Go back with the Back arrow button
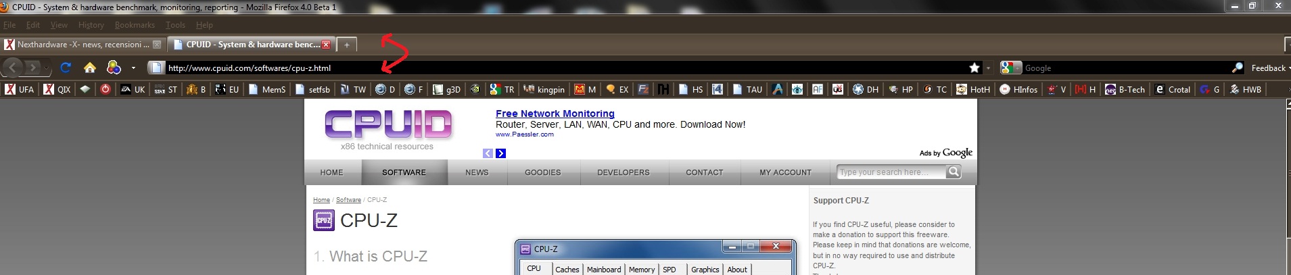 13,68
